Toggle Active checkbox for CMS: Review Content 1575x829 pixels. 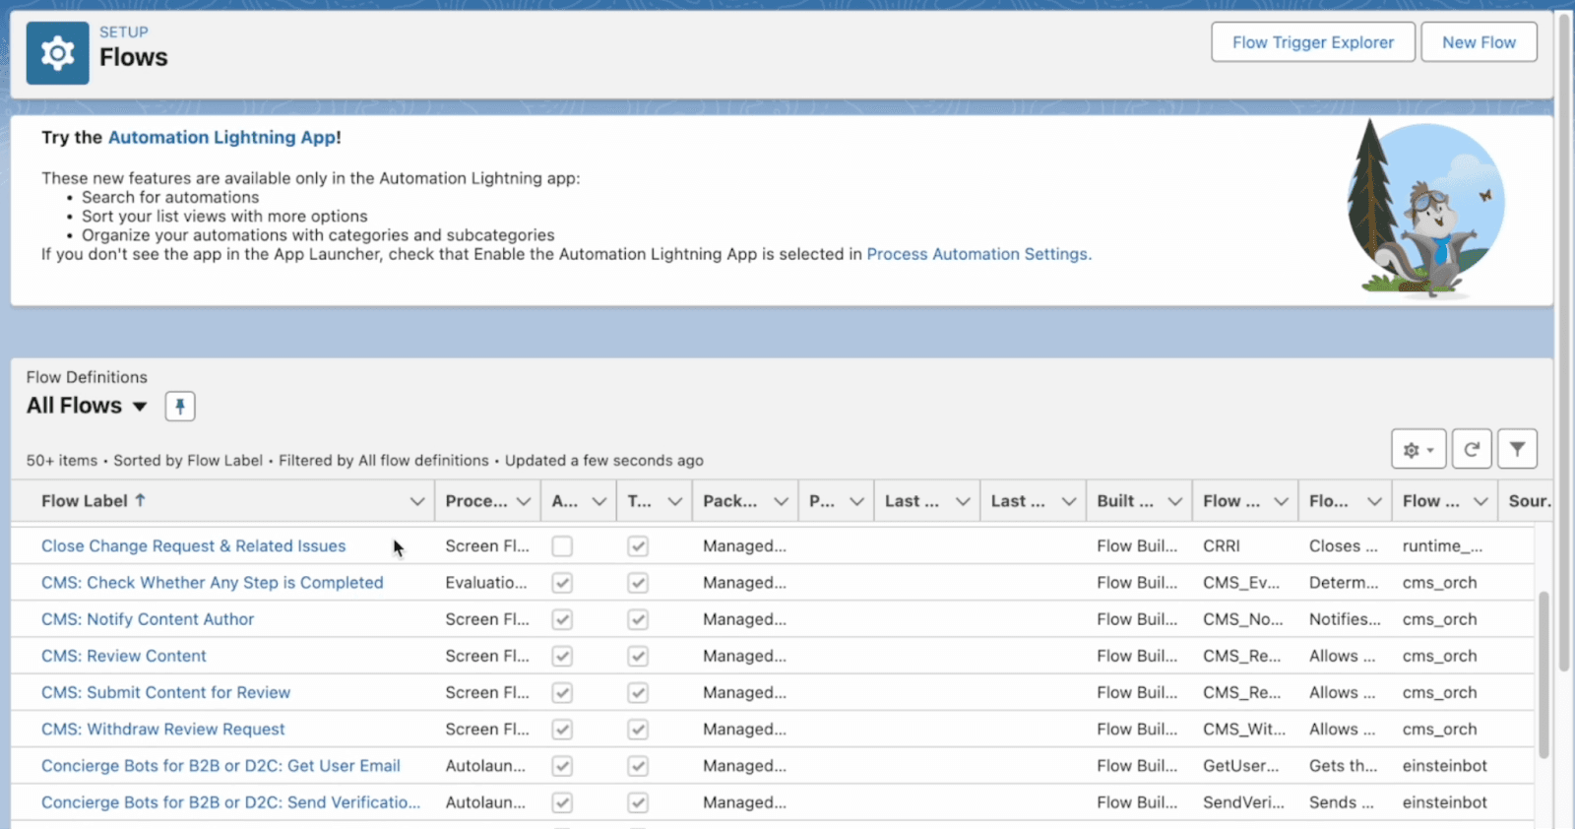click(562, 657)
